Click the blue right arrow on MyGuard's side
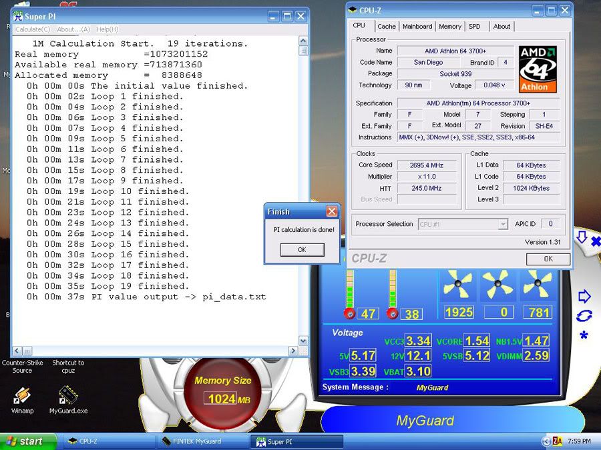Screen dimensions: 601x450 584,296
